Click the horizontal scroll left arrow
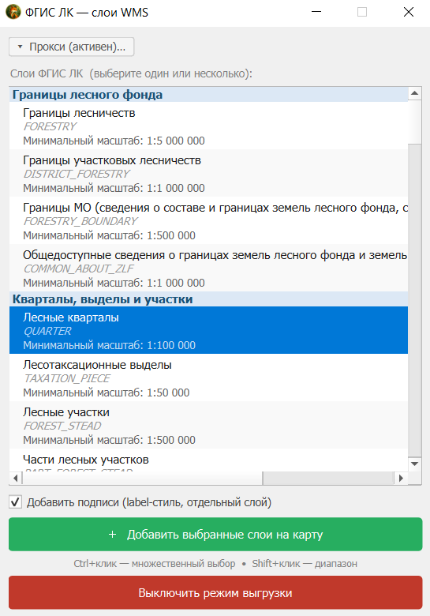Image resolution: width=430 pixels, height=616 pixels. pyautogui.click(x=16, y=478)
